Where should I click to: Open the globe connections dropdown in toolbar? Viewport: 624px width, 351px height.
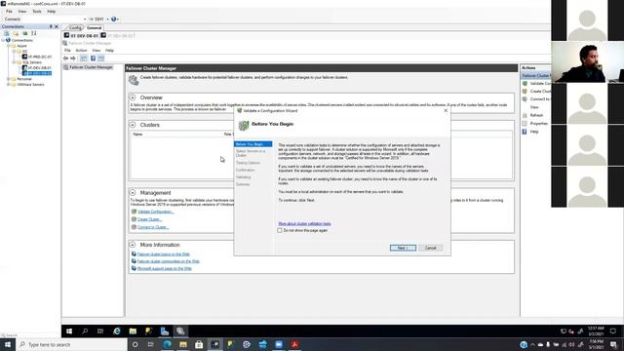pyautogui.click(x=115, y=19)
